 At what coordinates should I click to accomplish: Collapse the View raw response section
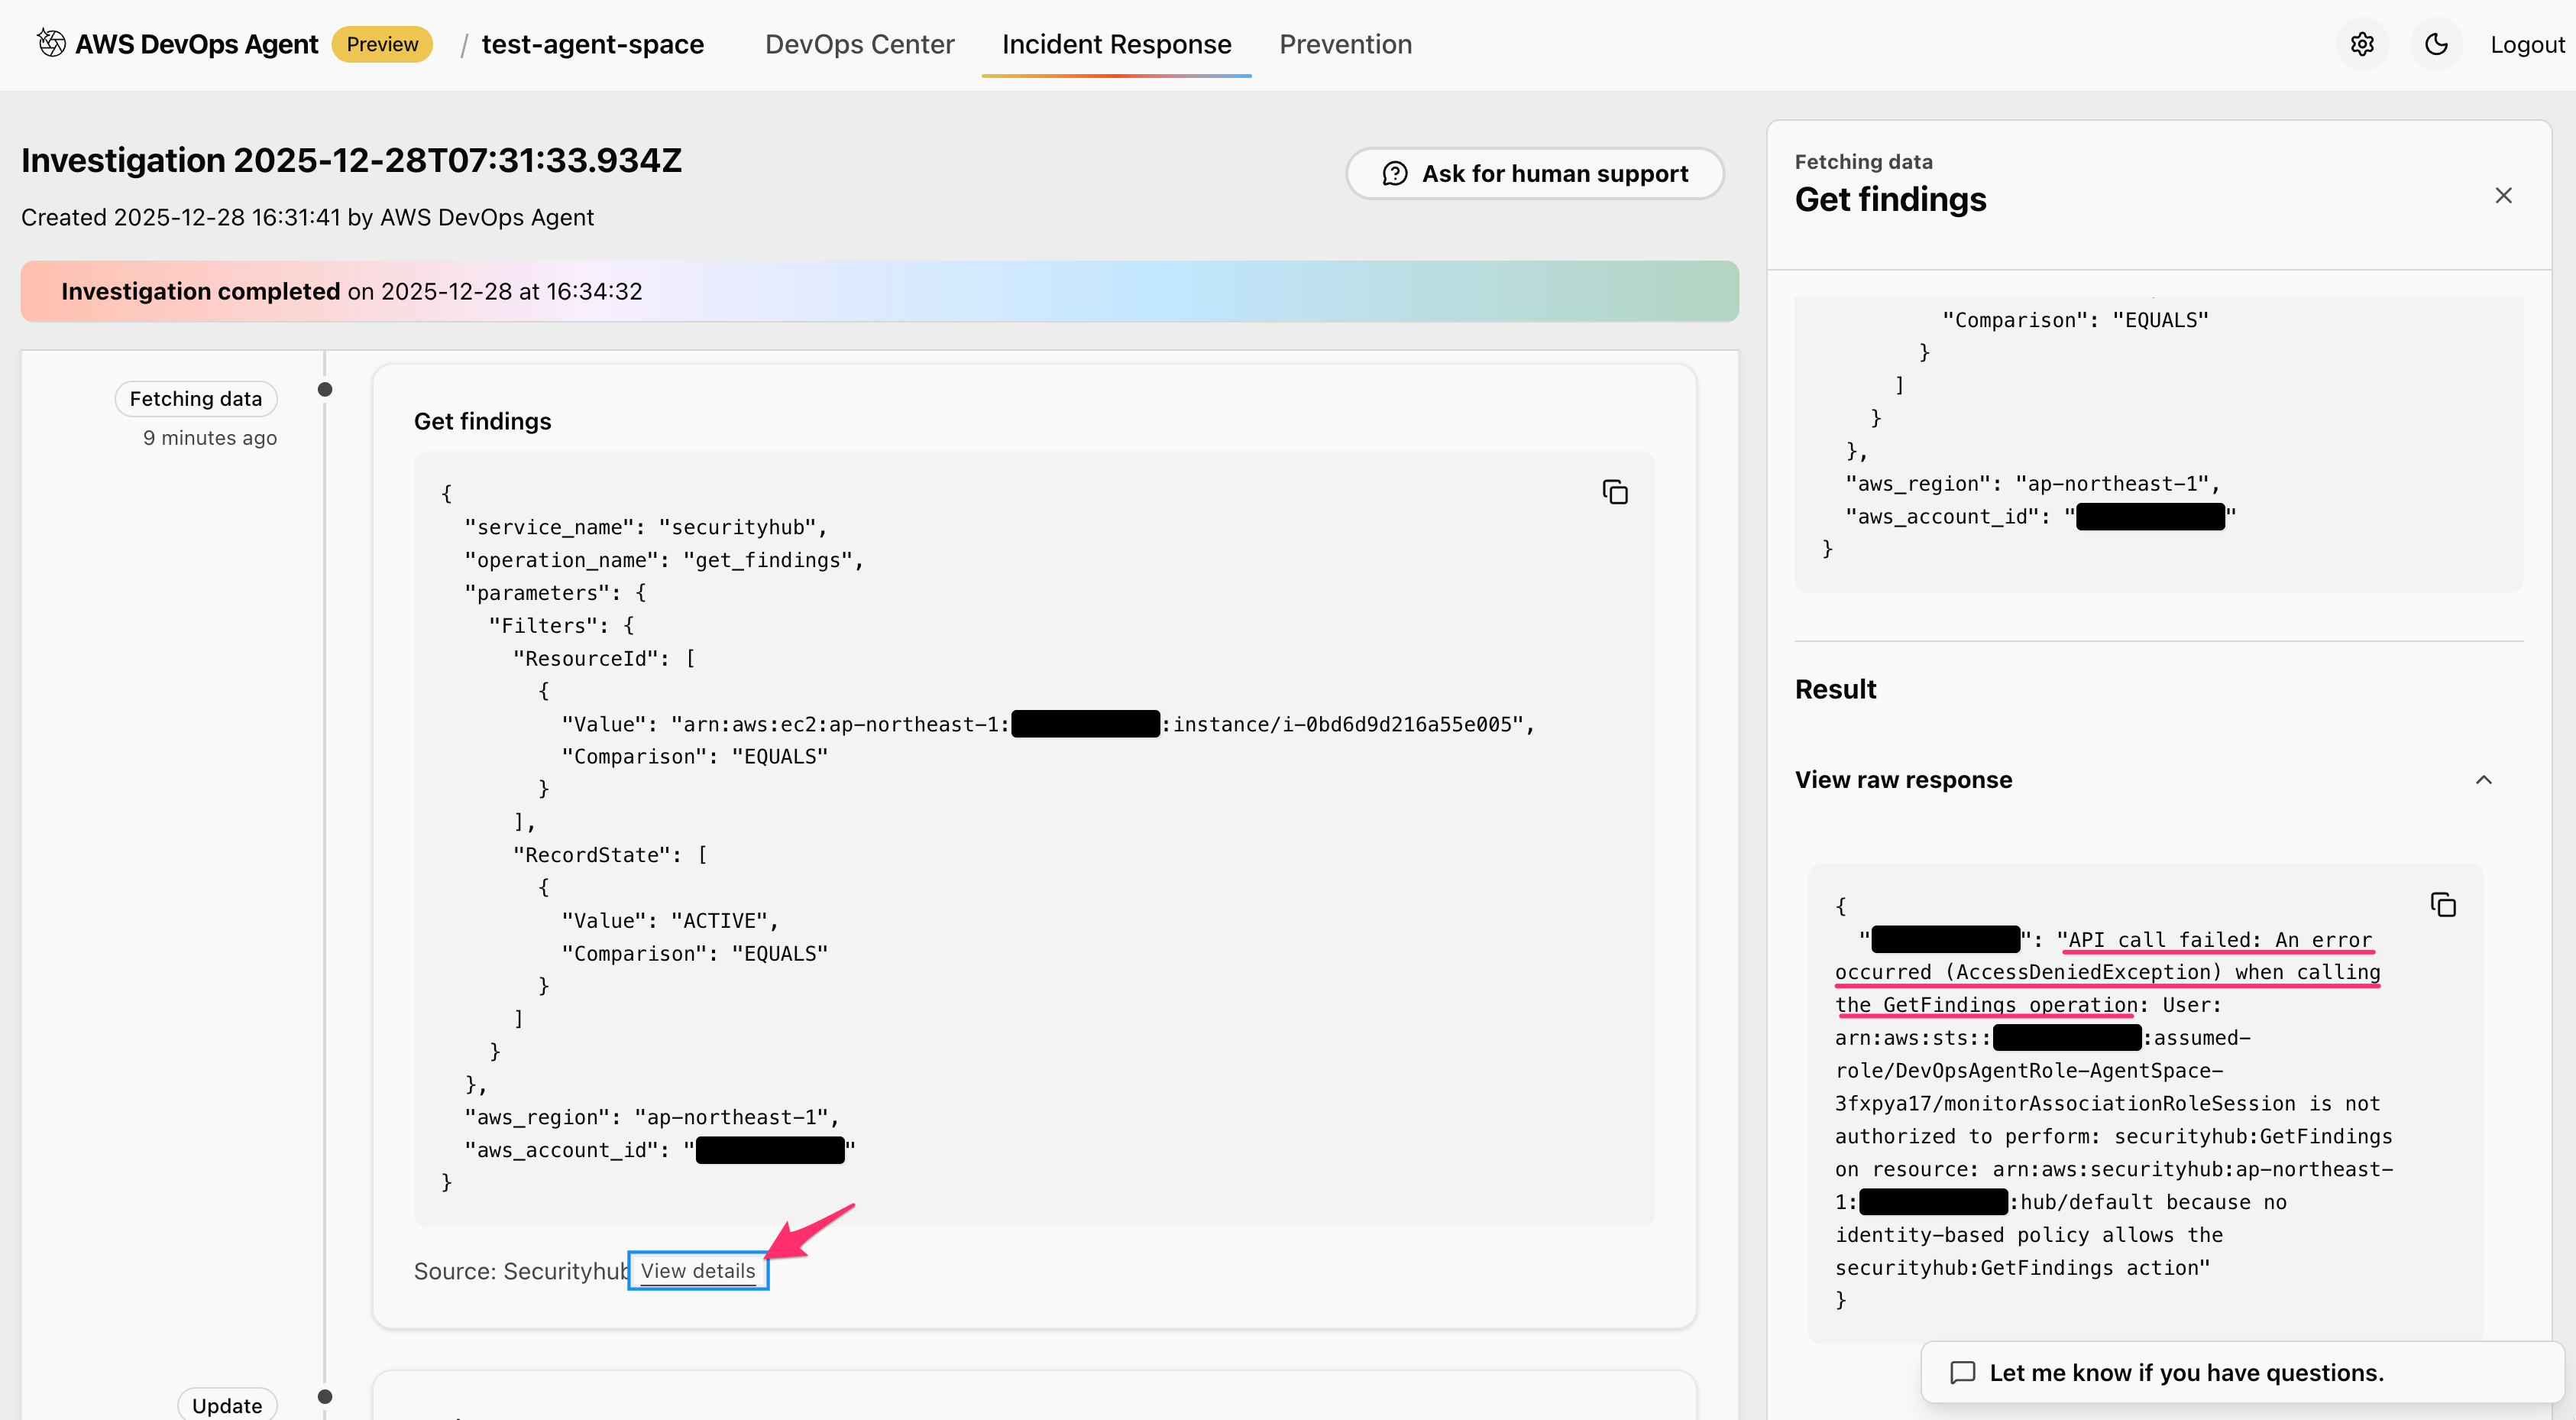pos(2484,780)
